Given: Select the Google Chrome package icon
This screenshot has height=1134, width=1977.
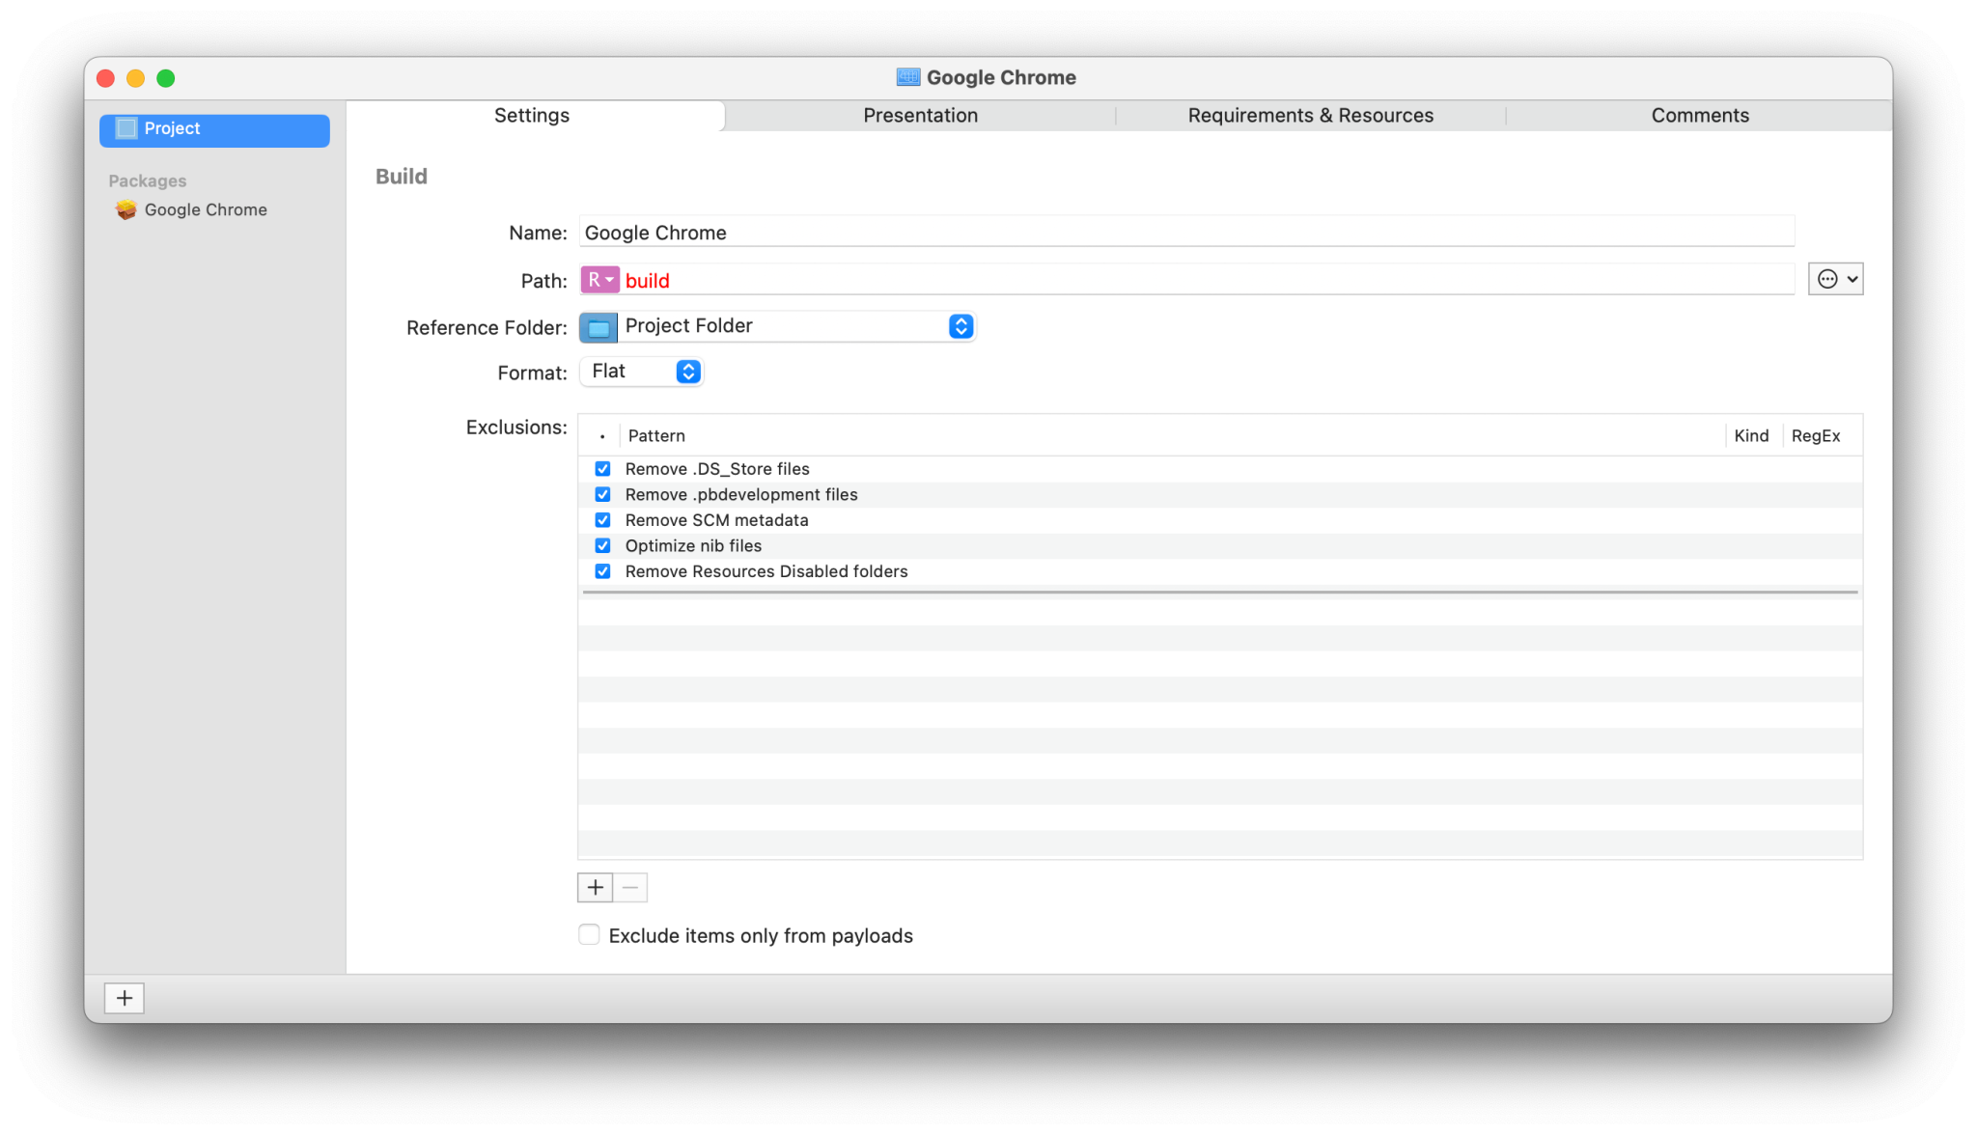Looking at the screenshot, I should 126,209.
